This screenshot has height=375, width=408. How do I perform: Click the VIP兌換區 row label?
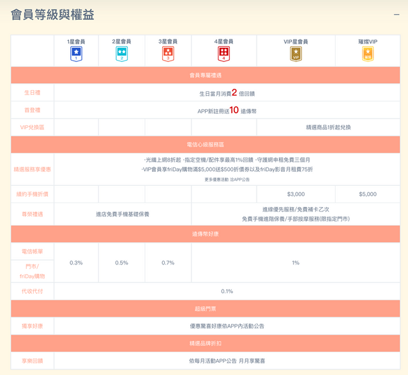click(x=33, y=127)
